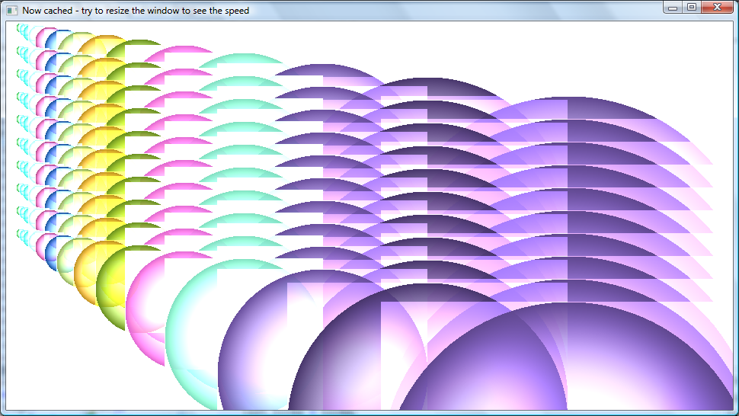Minimize the Now cached window
Viewport: 739px width, 416px height.
pyautogui.click(x=672, y=8)
